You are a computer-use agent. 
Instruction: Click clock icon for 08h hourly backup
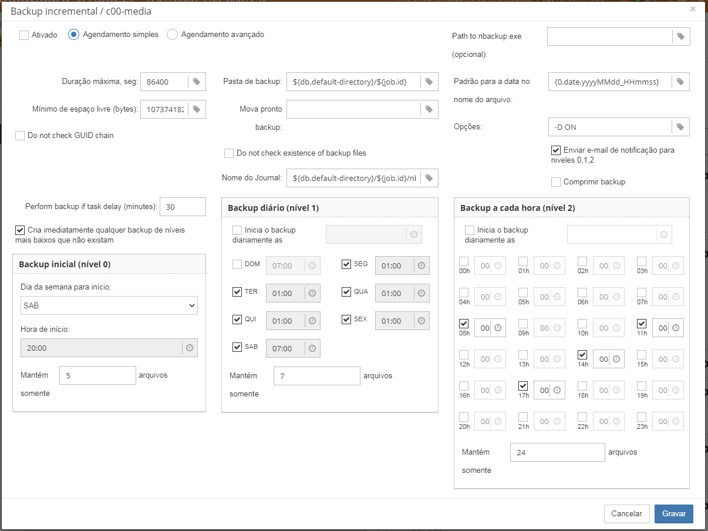[498, 328]
